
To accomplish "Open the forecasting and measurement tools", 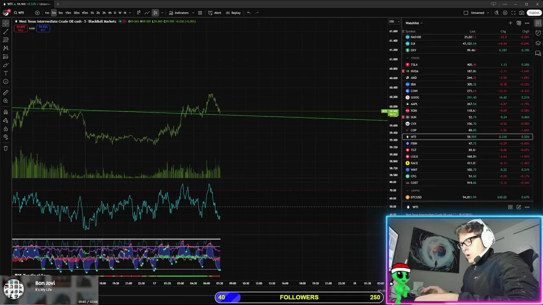I will 6,56.
